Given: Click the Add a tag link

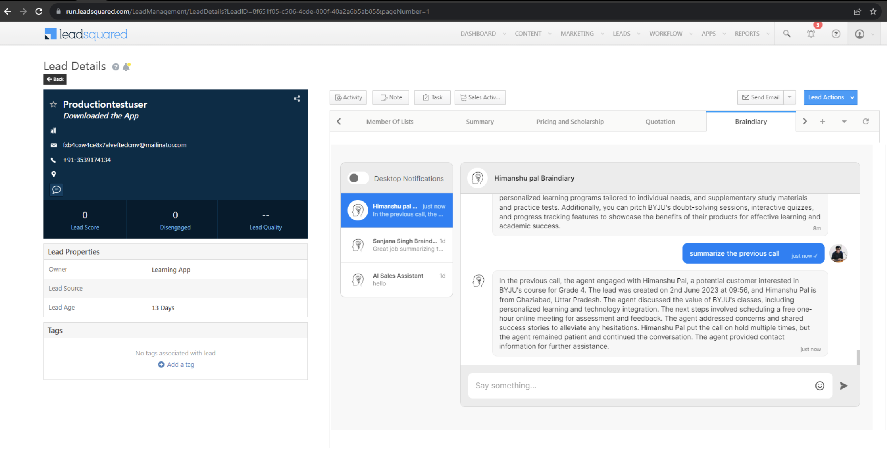Looking at the screenshot, I should [x=176, y=365].
